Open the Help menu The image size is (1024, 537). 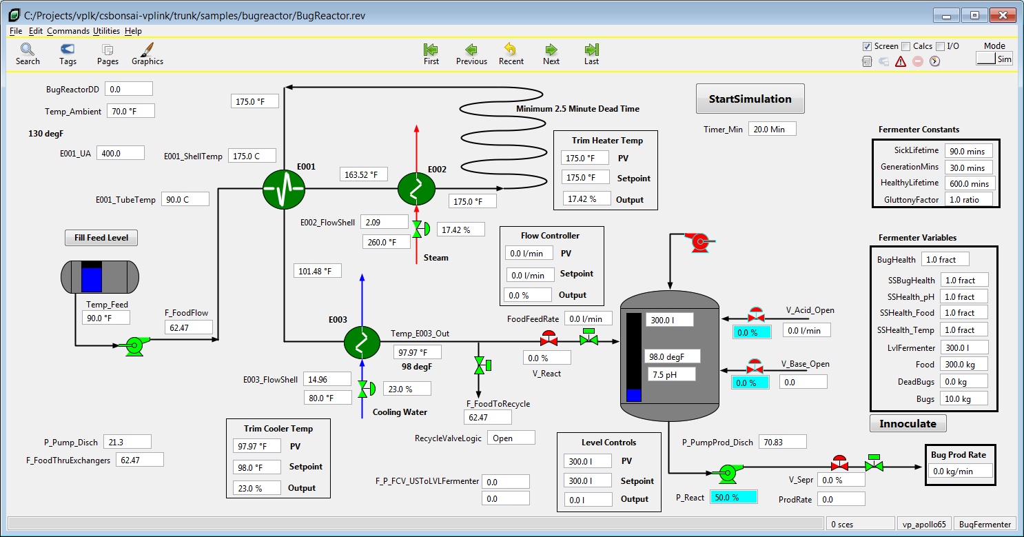coord(133,31)
